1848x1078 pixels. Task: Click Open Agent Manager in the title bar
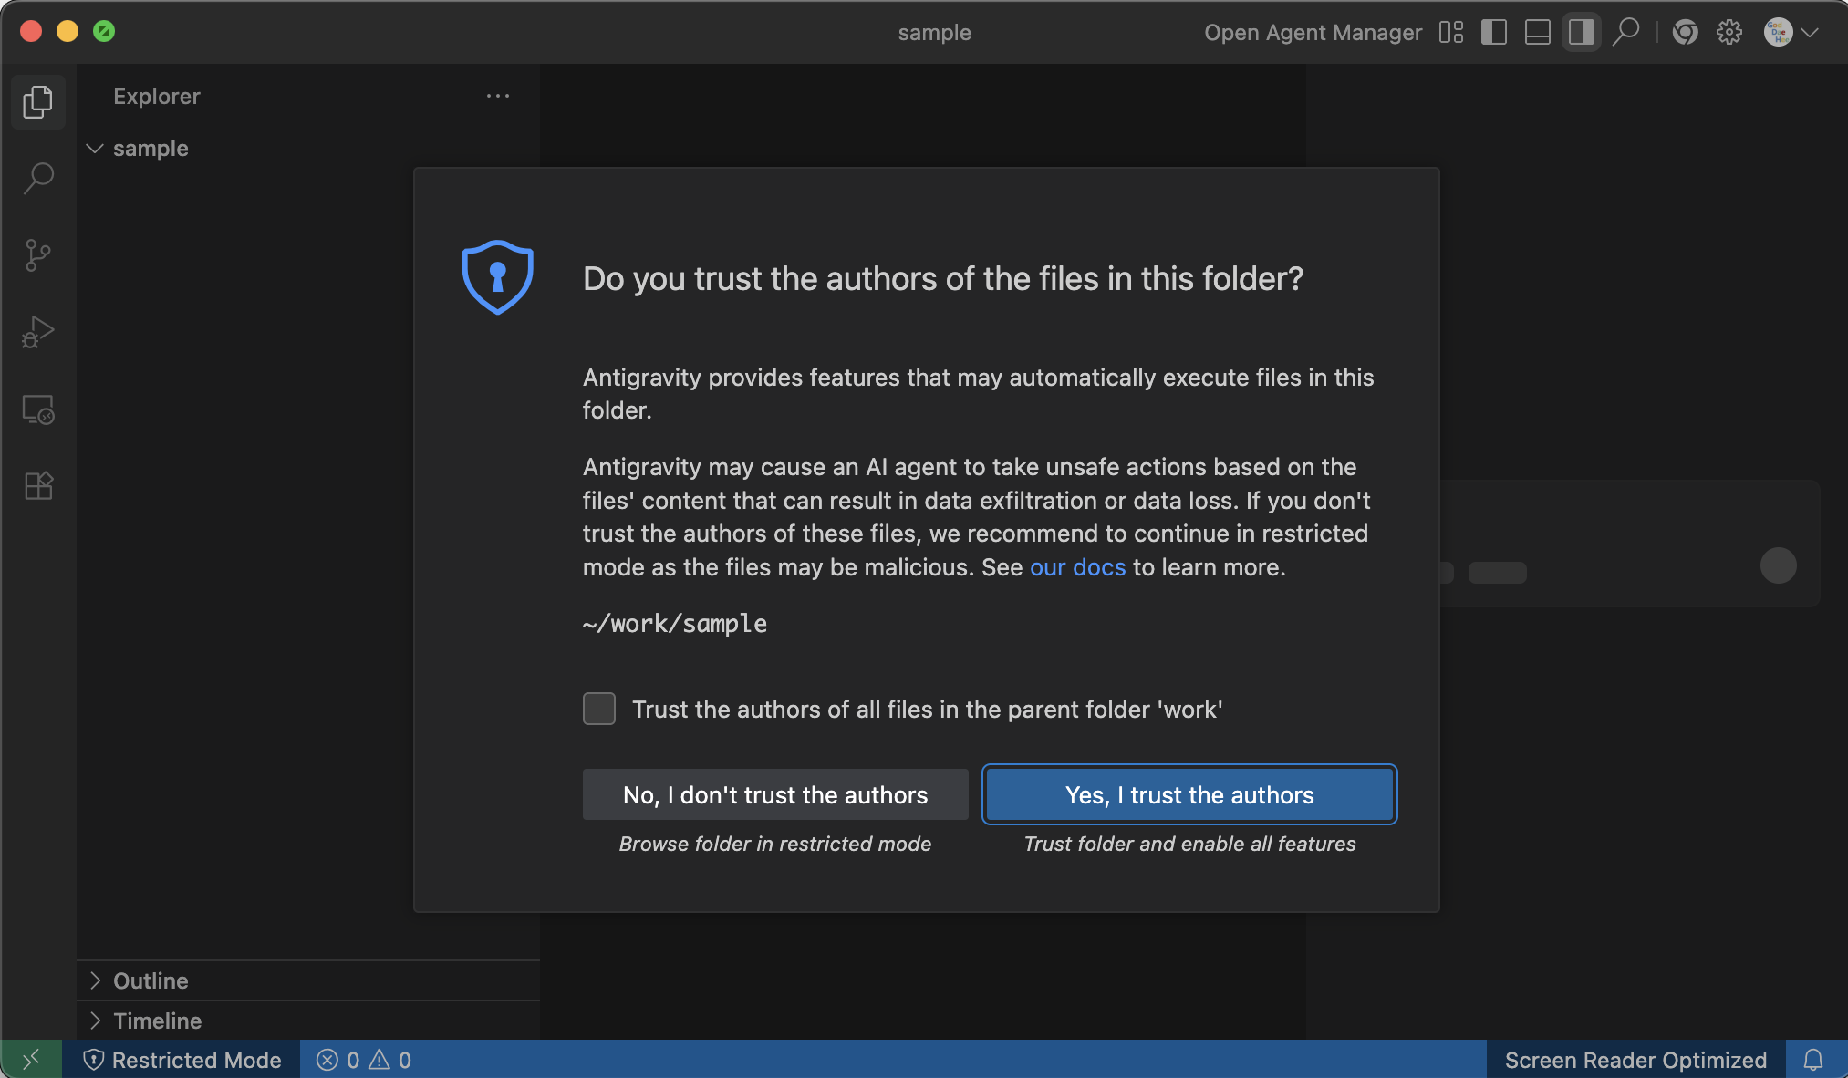click(1313, 33)
